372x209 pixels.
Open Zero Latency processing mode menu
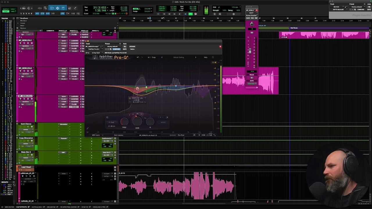119,135
